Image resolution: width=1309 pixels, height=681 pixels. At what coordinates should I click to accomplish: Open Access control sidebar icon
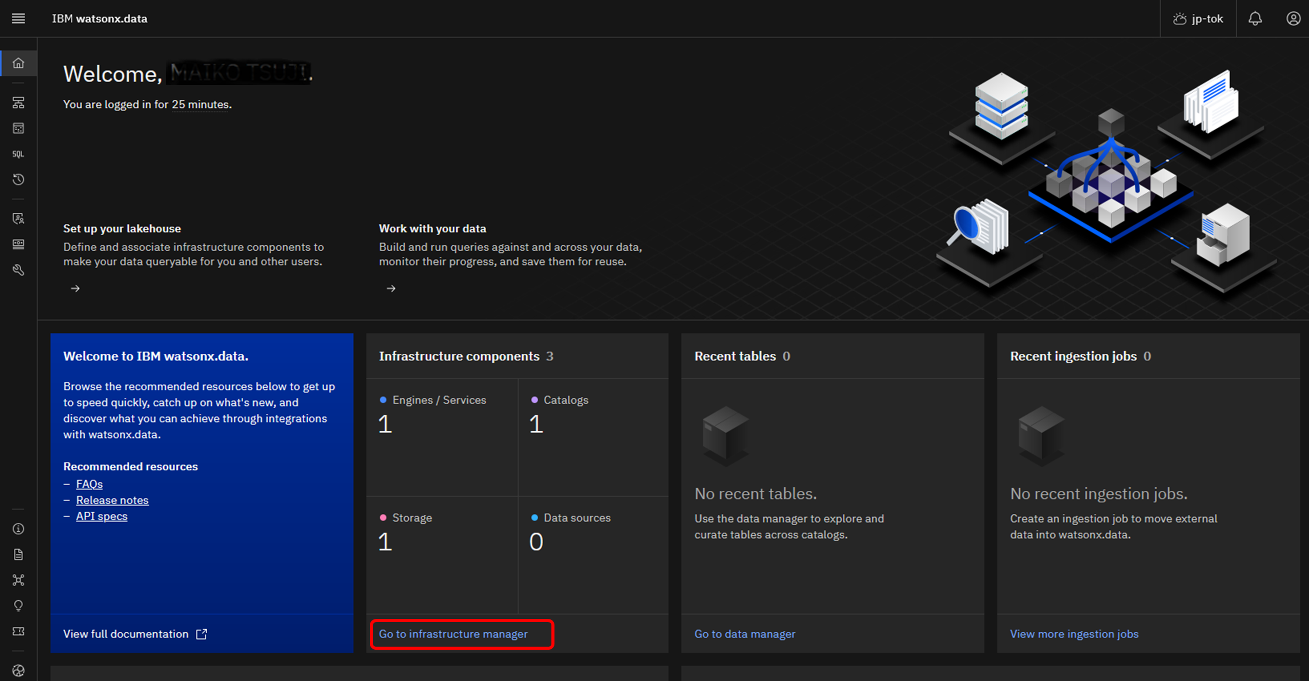point(18,218)
